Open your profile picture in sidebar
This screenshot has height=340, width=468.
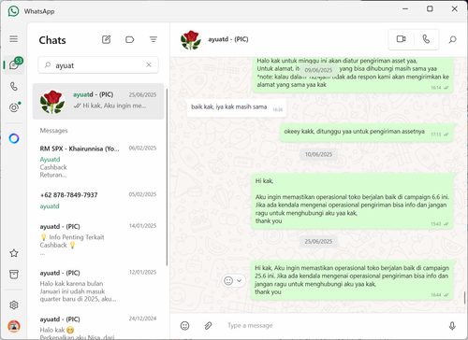click(x=14, y=326)
